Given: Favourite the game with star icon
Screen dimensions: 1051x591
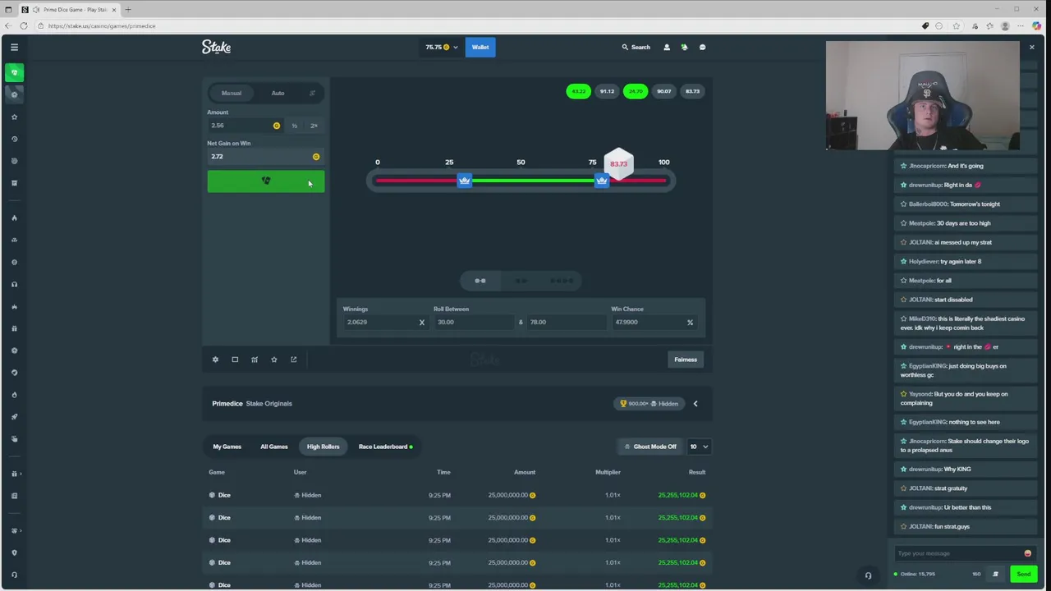Looking at the screenshot, I should pyautogui.click(x=274, y=360).
